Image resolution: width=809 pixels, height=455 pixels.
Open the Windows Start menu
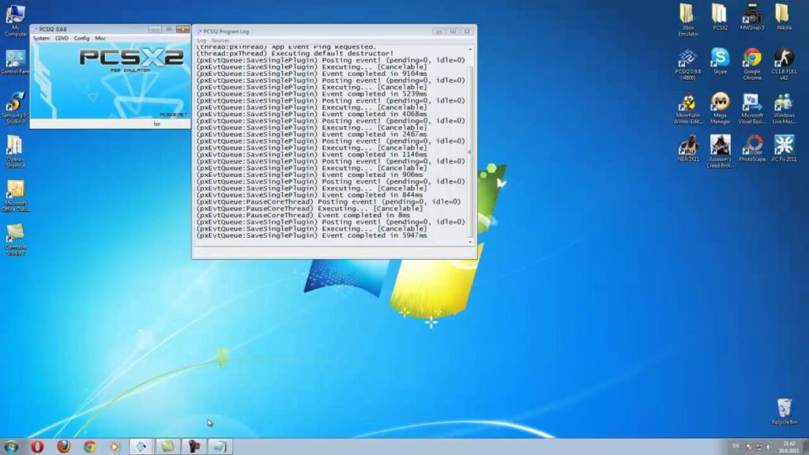[11, 446]
